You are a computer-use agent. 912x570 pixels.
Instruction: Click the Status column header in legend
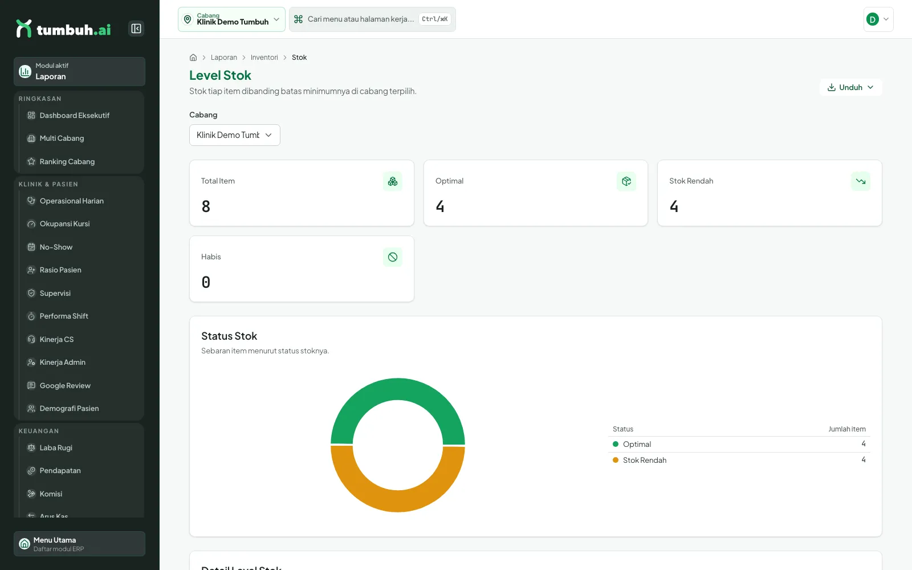623,429
